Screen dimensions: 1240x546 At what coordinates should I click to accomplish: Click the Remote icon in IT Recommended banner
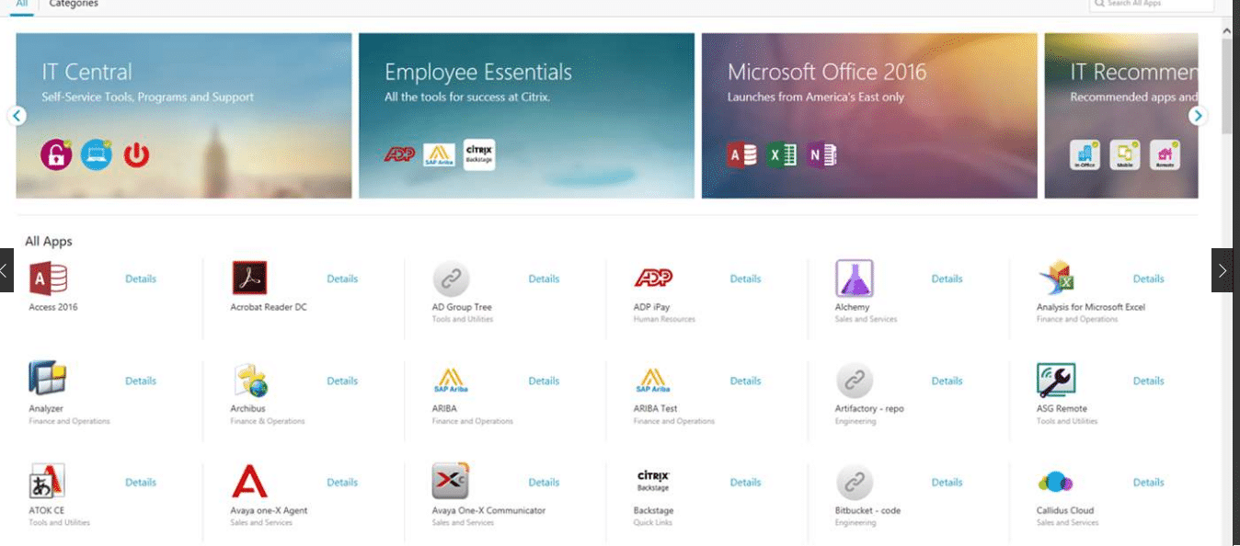coord(1165,154)
